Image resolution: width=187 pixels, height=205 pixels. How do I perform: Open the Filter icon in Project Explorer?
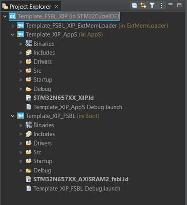click(152, 5)
